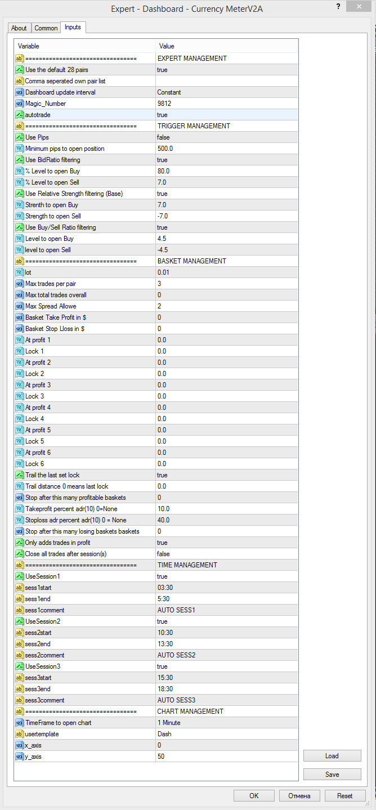Click the icon next to 'Lock 6'

[19, 464]
